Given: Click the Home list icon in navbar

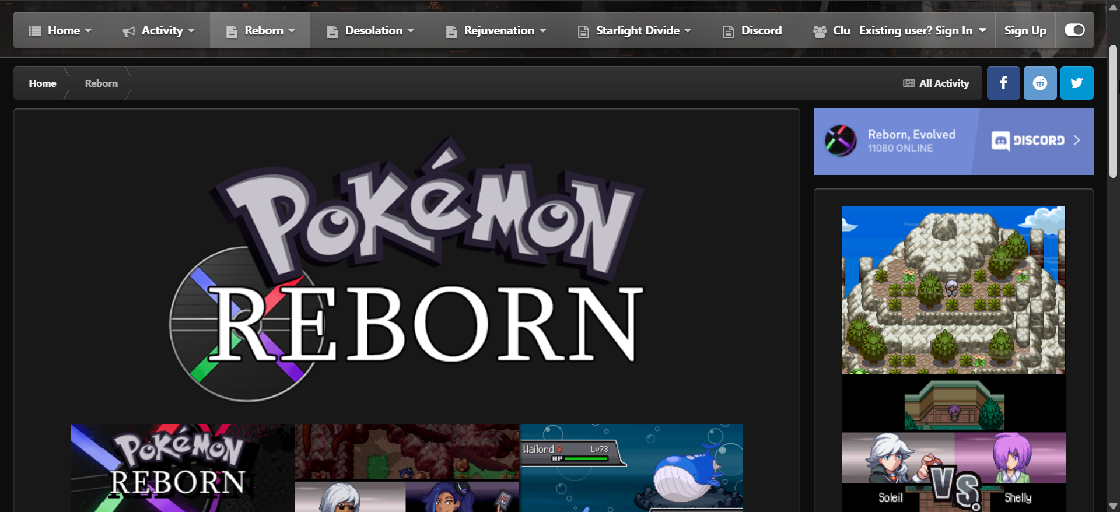Looking at the screenshot, I should pyautogui.click(x=35, y=31).
